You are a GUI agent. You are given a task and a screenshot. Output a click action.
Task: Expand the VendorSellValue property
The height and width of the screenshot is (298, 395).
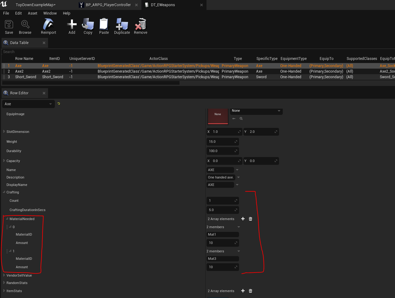4,275
